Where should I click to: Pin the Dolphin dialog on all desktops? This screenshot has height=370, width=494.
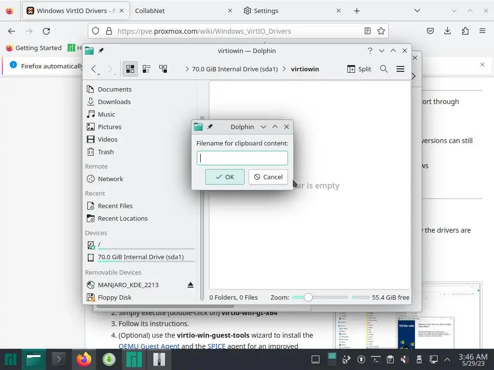tap(210, 127)
